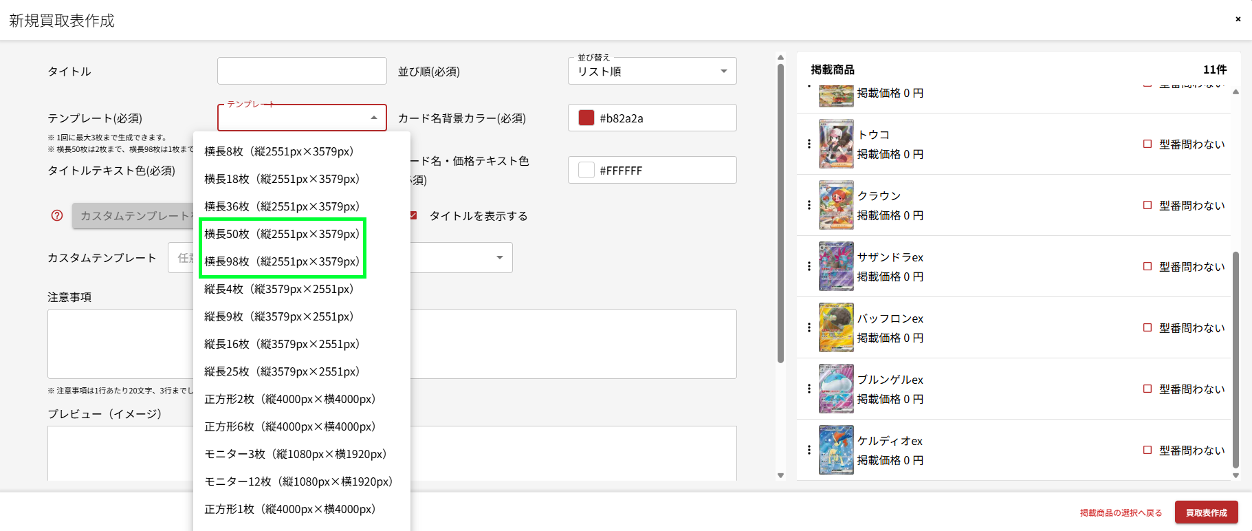This screenshot has width=1252, height=531.
Task: Open the three-dot menu for クラウン
Action: click(809, 205)
